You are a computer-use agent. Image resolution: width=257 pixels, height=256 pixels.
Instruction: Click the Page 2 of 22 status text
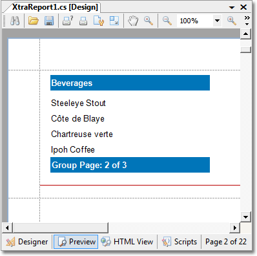(226, 242)
